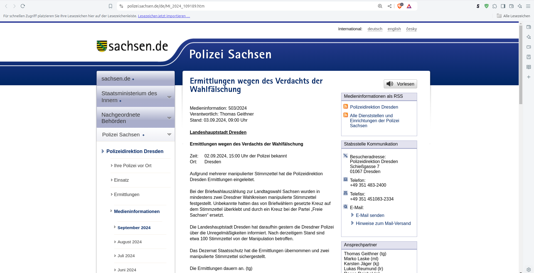Open Einsatz navigation entry

pyautogui.click(x=121, y=180)
